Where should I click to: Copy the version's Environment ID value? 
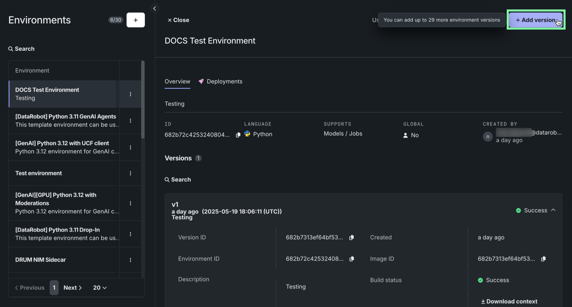(x=351, y=259)
